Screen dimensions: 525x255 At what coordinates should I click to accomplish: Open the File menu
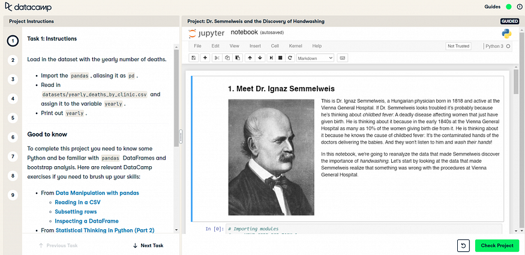click(197, 46)
